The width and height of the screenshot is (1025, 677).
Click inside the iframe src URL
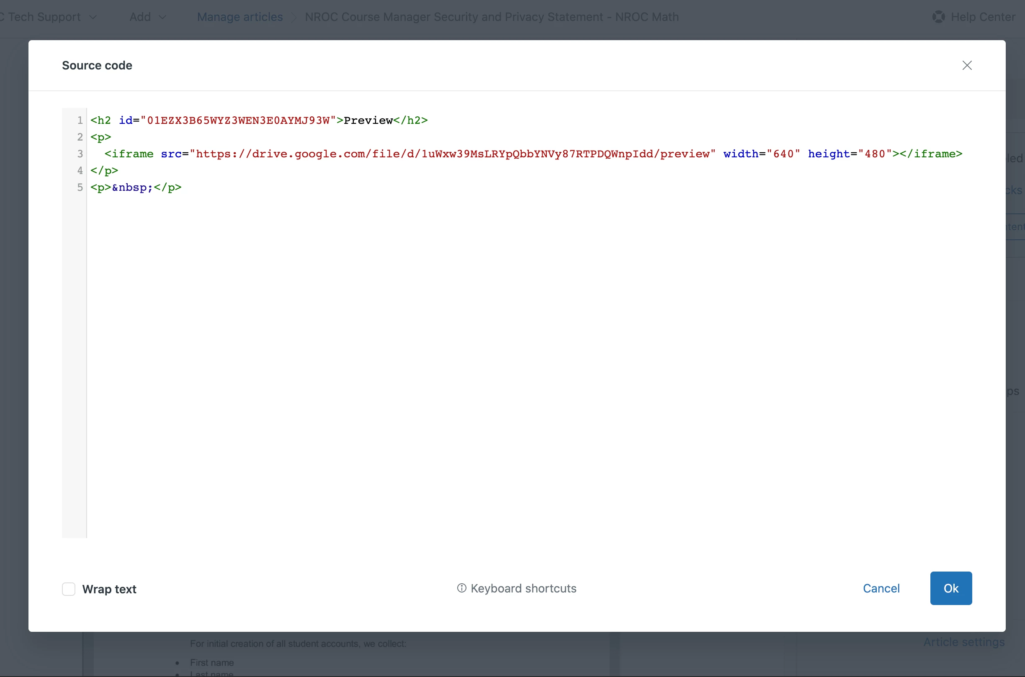453,154
